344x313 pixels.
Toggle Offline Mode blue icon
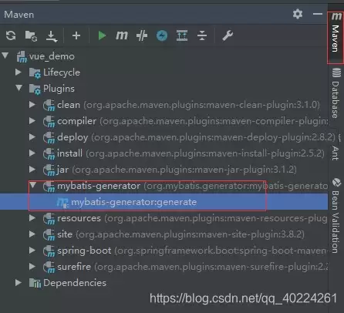point(162,35)
